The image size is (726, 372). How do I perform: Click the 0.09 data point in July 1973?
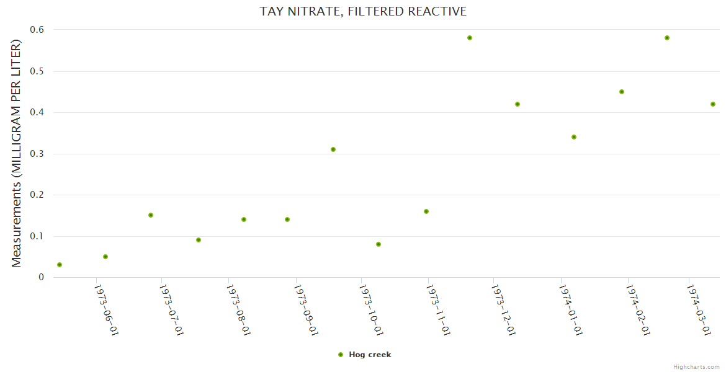point(199,240)
